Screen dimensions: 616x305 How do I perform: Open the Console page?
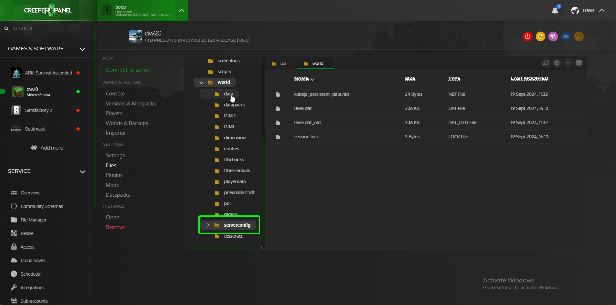click(x=115, y=93)
